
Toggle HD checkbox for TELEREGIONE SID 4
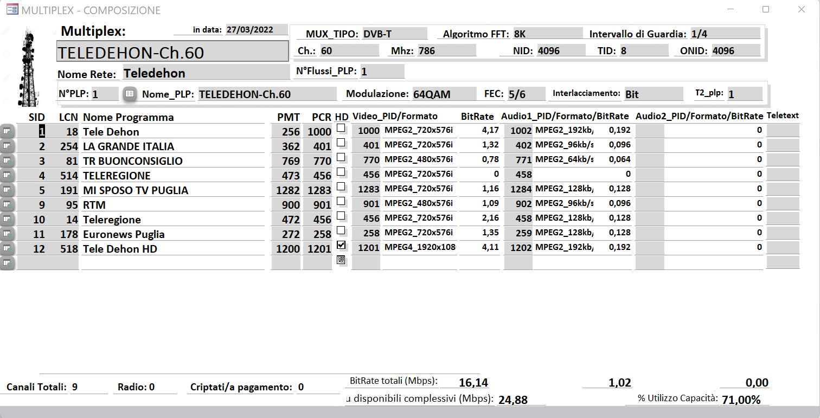[341, 172]
